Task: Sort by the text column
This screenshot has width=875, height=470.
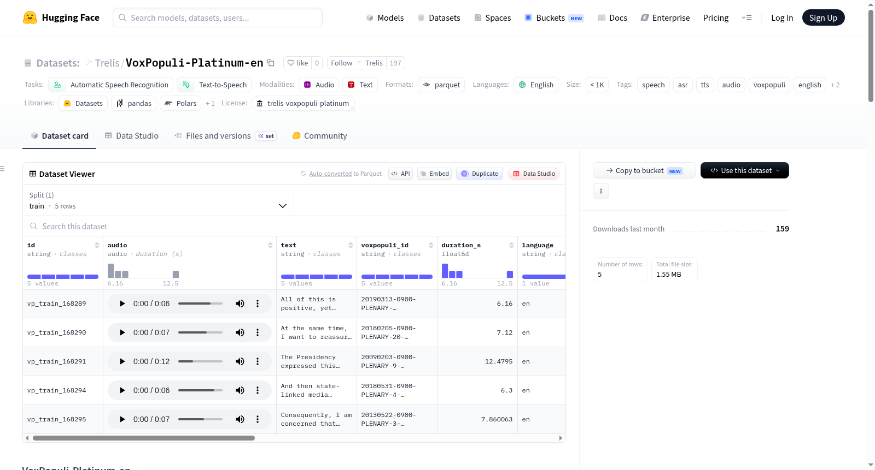Action: click(351, 245)
